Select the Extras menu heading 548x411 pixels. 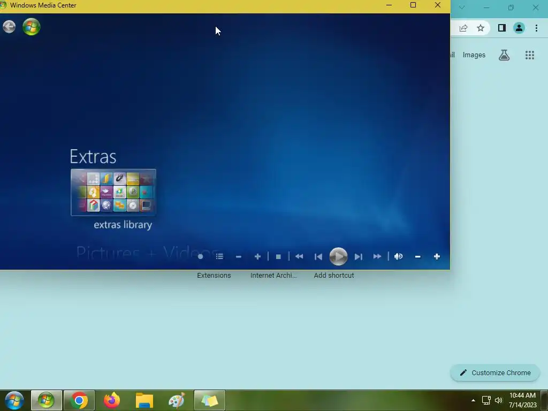tap(93, 156)
